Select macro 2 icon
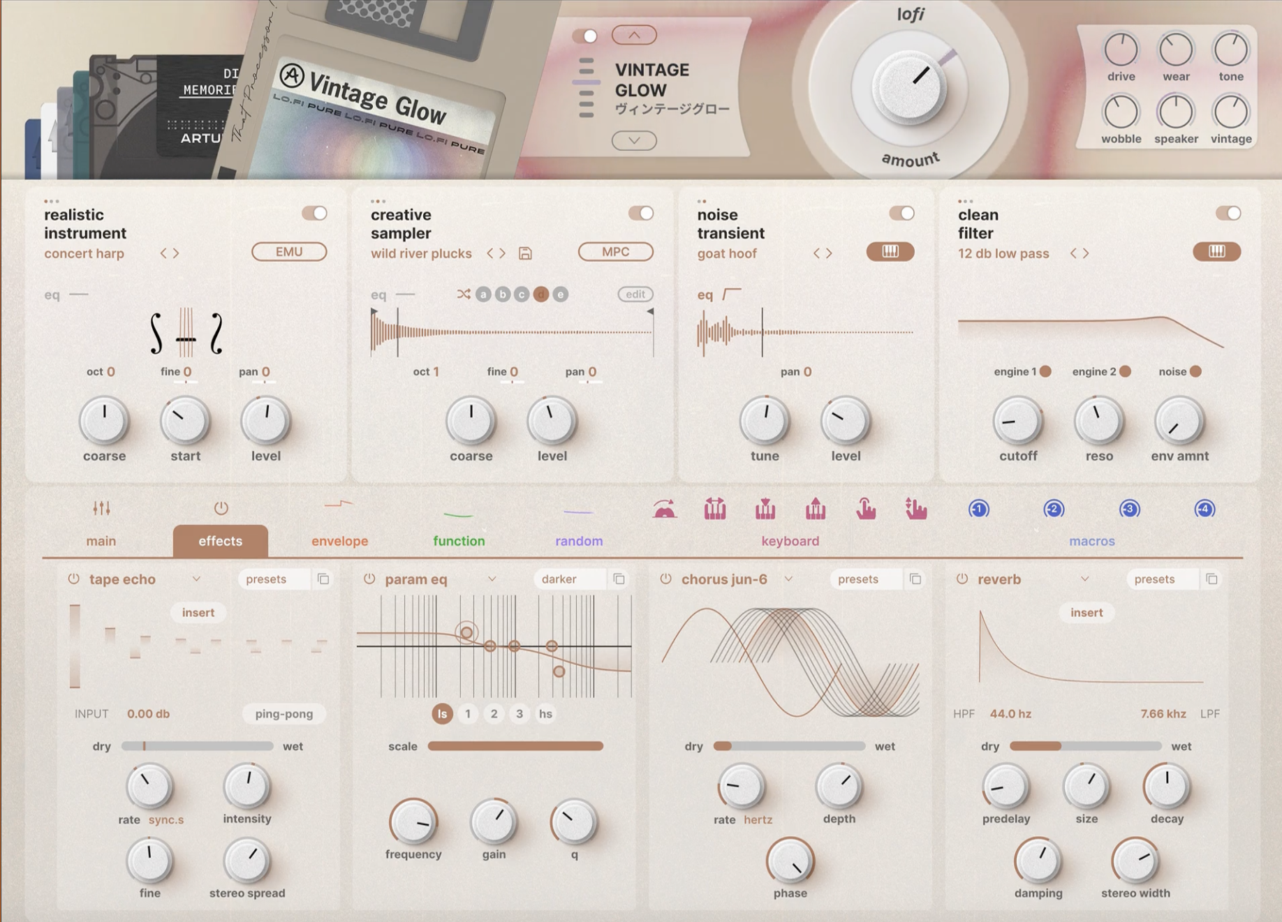This screenshot has width=1282, height=922. pyautogui.click(x=1054, y=509)
